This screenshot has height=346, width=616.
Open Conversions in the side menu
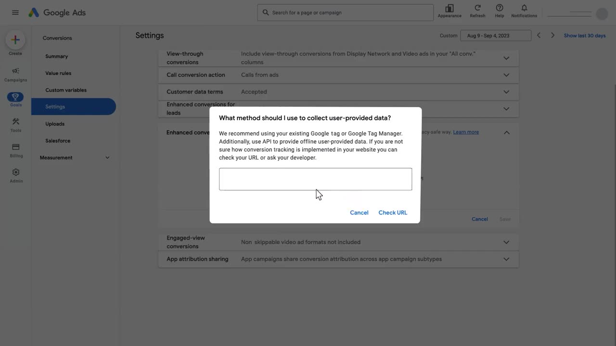tap(57, 38)
